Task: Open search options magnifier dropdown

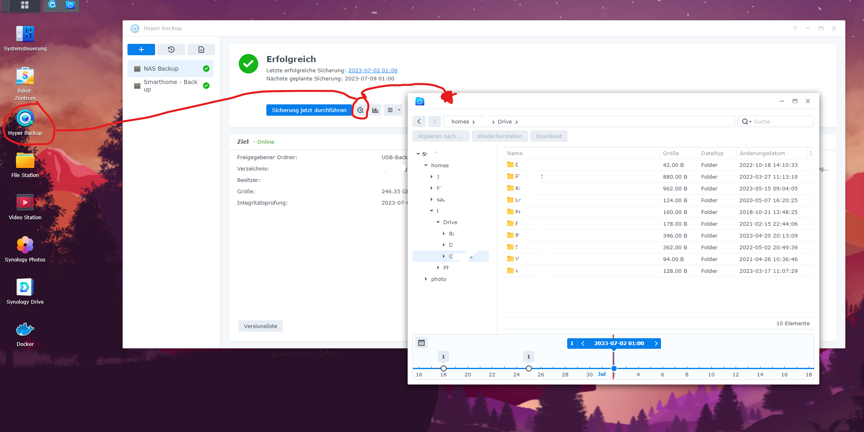Action: 747,121
